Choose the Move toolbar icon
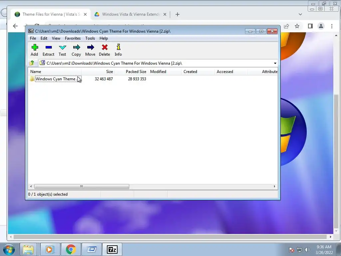Image resolution: width=341 pixels, height=256 pixels. tap(91, 47)
